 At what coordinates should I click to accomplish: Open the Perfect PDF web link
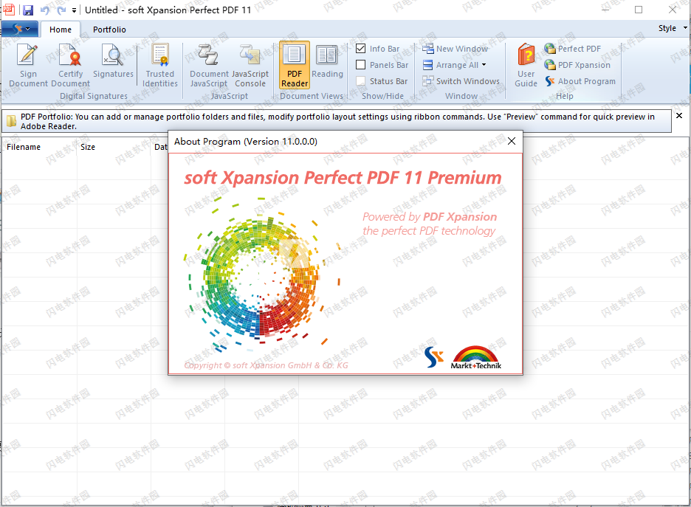(572, 49)
